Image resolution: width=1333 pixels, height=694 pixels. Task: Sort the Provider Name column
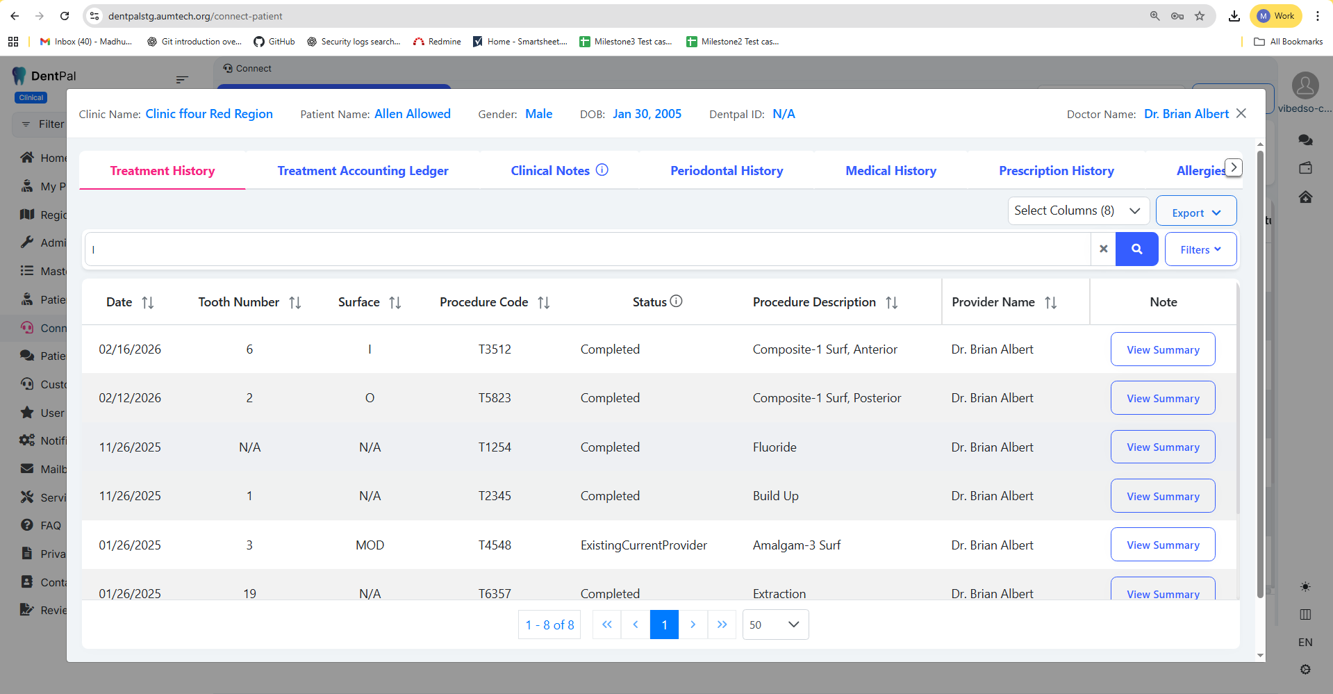[1051, 303]
